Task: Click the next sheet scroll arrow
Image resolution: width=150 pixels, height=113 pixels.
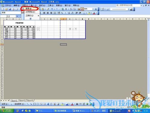Action: coord(6,100)
